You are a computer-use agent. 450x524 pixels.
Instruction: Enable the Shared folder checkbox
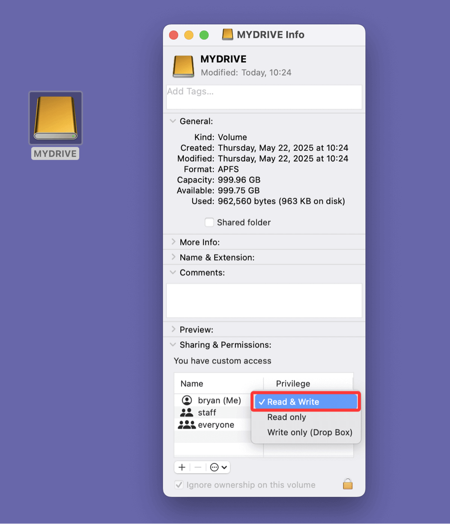[x=209, y=222]
